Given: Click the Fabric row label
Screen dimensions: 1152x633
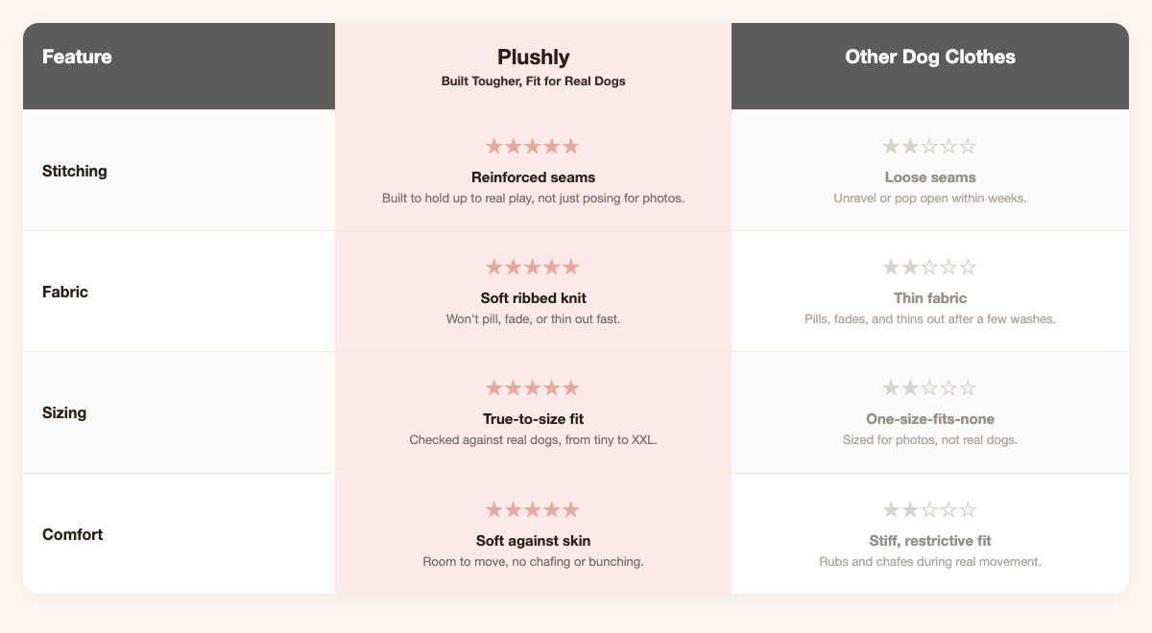Looking at the screenshot, I should 65,292.
